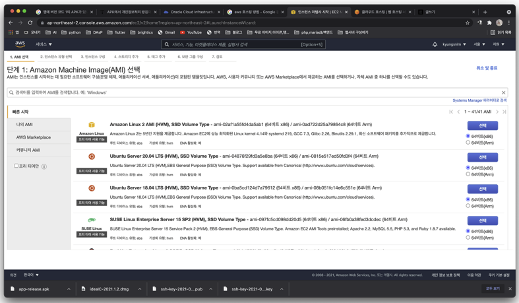This screenshot has width=519, height=303.
Task: Expand the AWS services dropdown
Action: click(44, 44)
